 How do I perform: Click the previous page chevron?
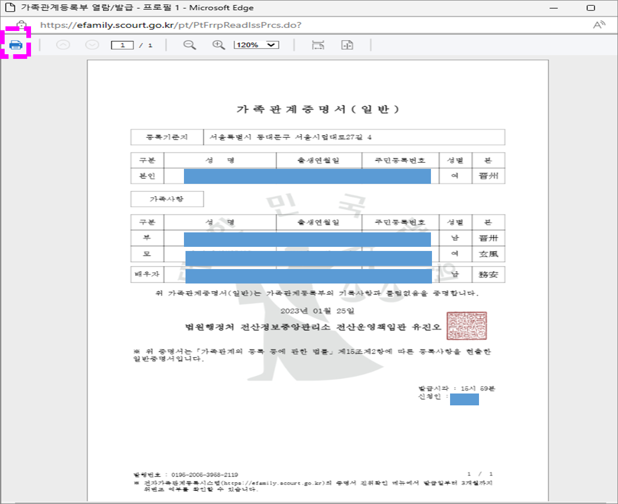[x=63, y=45]
